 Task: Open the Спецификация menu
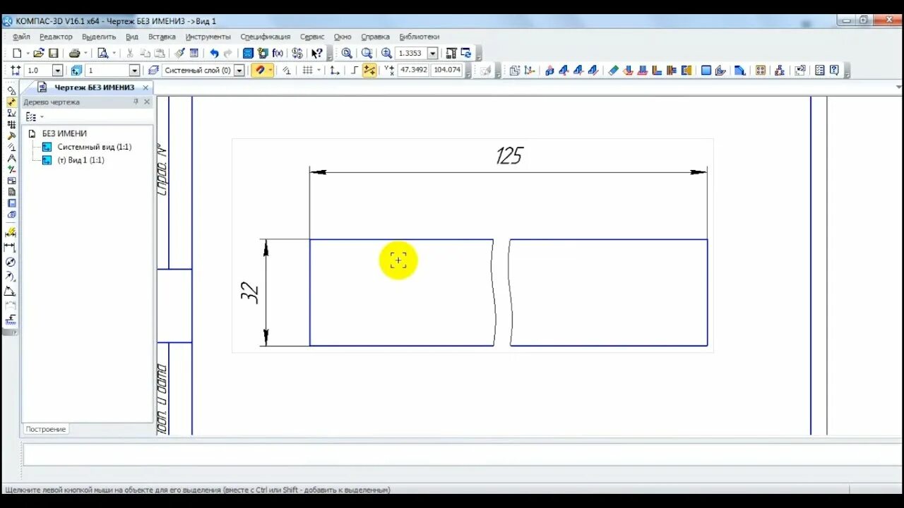coord(266,37)
